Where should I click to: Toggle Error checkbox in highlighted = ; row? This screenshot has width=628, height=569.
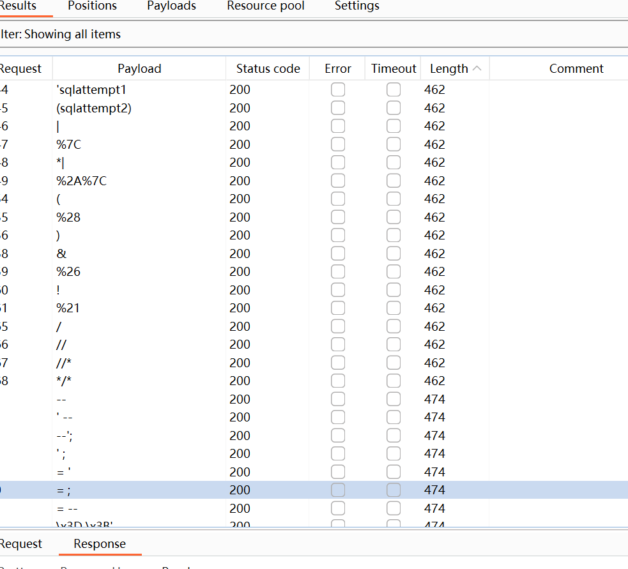click(x=338, y=490)
